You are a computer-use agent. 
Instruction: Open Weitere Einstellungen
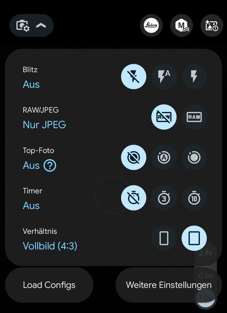tap(169, 285)
